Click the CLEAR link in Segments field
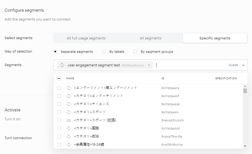 tap(233, 65)
